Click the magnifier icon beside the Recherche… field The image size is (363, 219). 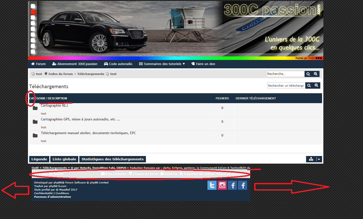[308, 74]
